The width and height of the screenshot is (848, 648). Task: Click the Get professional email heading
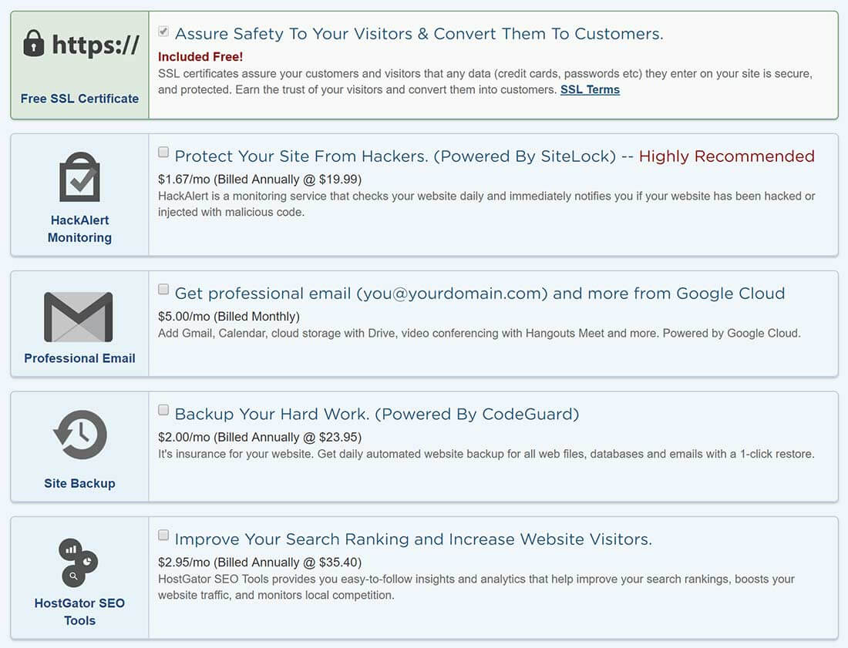pyautogui.click(x=480, y=294)
